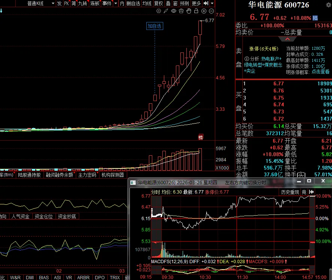Click the back arrow in intraday window

coord(311,192)
